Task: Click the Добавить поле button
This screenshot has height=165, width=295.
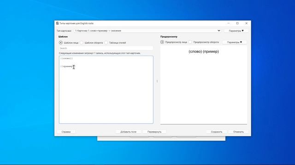Action: [x=128, y=132]
